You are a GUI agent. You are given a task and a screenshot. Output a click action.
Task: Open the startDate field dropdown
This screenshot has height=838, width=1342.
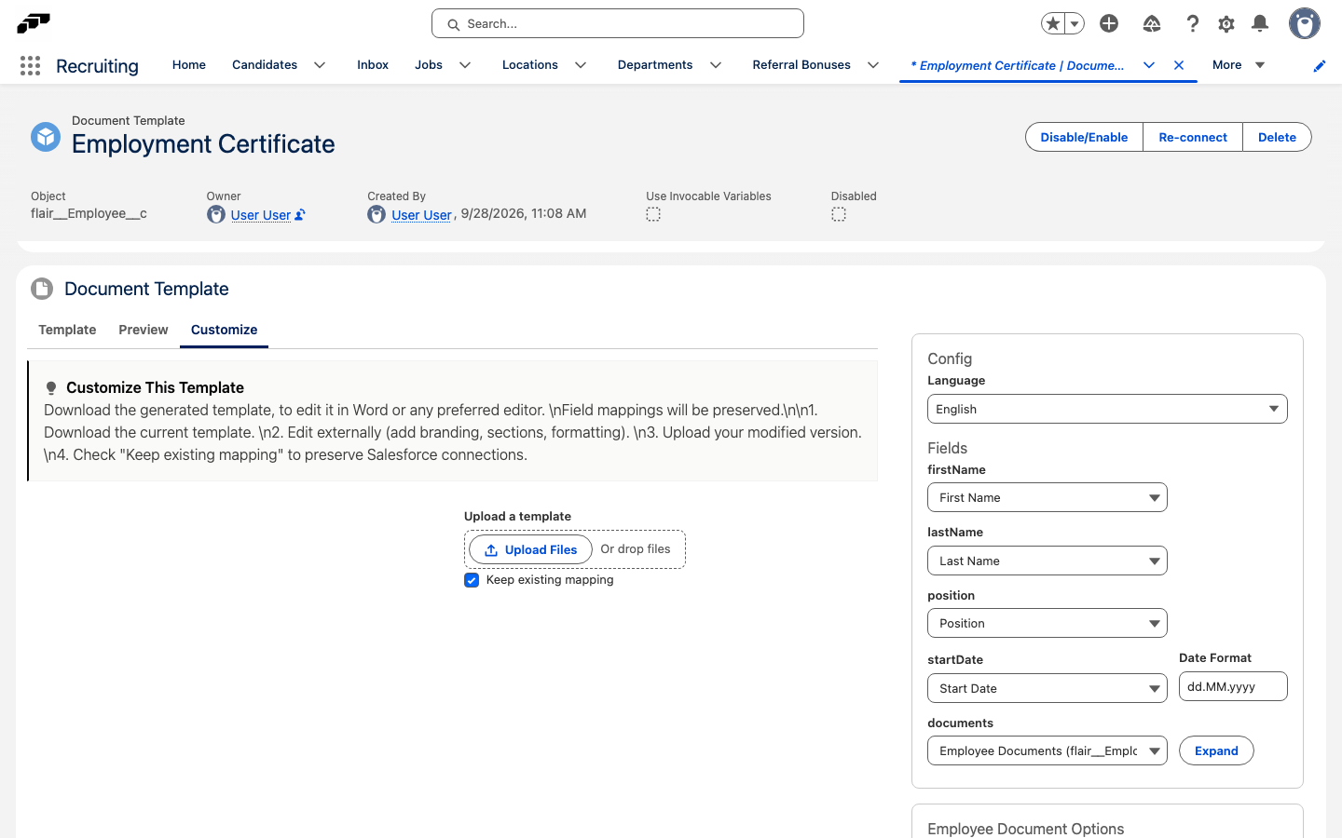coord(1048,688)
